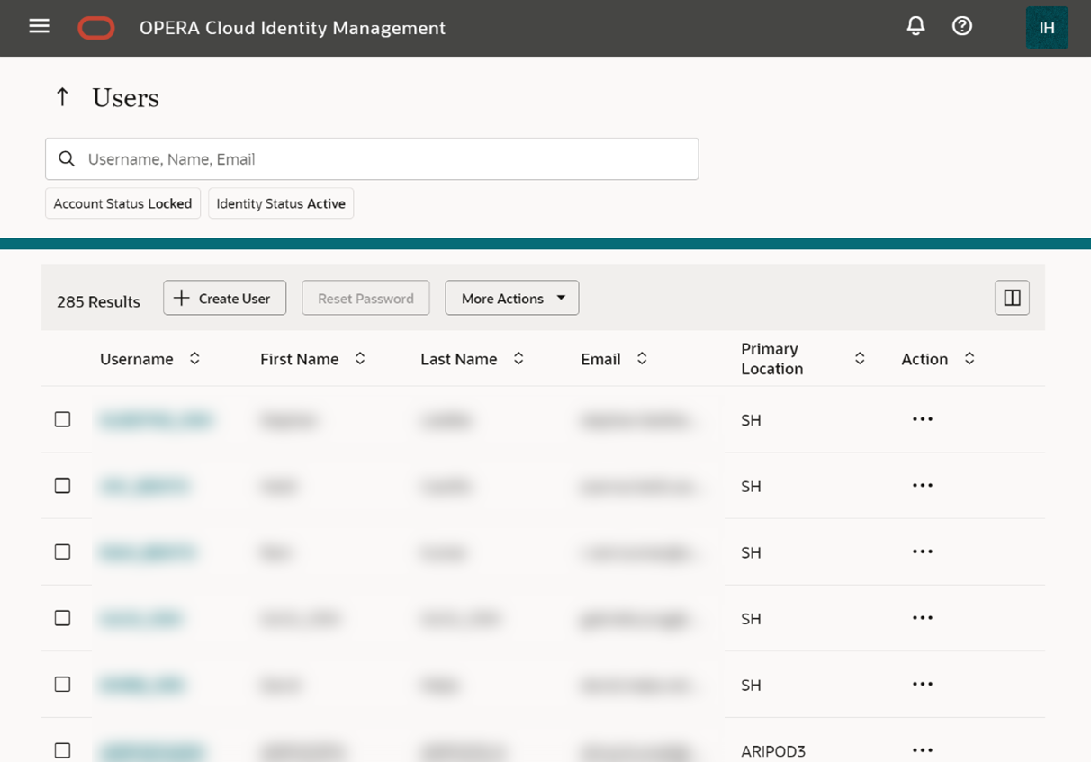This screenshot has height=762, width=1091.
Task: Select the checkbox in the ARIPOD3 row
Action: tap(62, 749)
